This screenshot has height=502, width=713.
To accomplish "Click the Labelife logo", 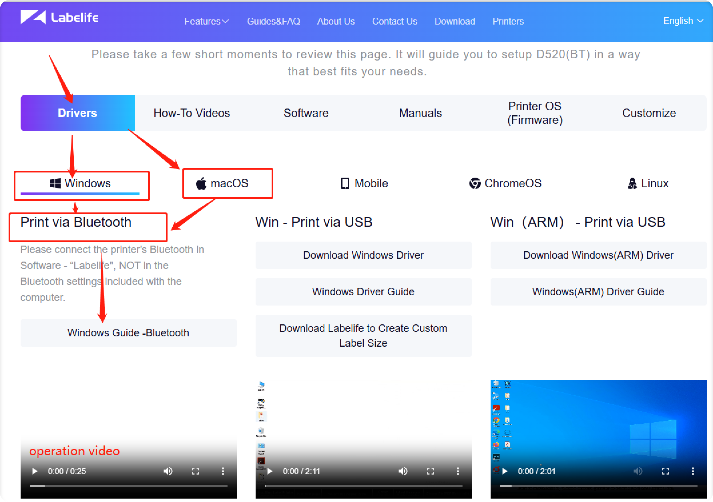I will click(59, 17).
